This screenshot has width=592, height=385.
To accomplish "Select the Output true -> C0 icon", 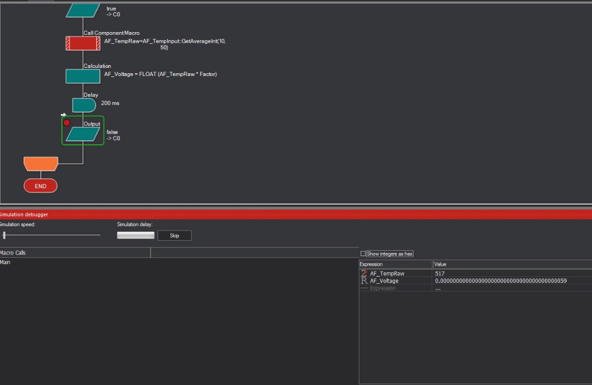I will tap(83, 11).
